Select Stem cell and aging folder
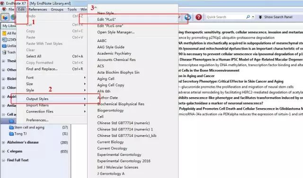This screenshot has width=303, height=178. [x=27, y=127]
